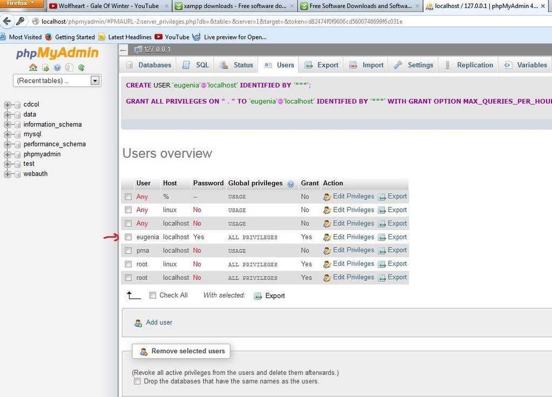This screenshot has height=397, width=552.
Task: Expand the cdcol database tree node
Action: (8, 105)
